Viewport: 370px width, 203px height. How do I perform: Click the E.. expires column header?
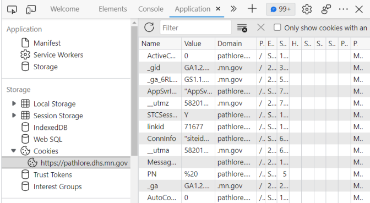coord(271,43)
